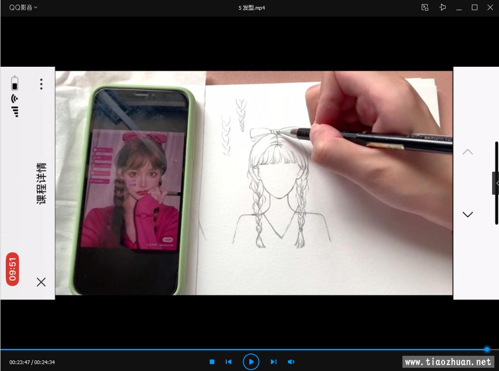Skip to the next video
This screenshot has height=371, width=499.
pyautogui.click(x=273, y=362)
